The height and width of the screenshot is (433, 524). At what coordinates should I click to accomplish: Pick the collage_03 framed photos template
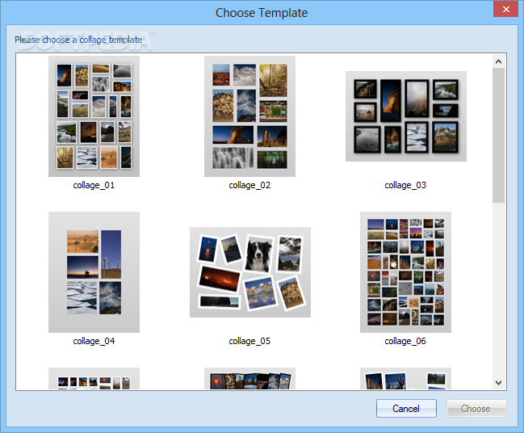click(x=405, y=116)
